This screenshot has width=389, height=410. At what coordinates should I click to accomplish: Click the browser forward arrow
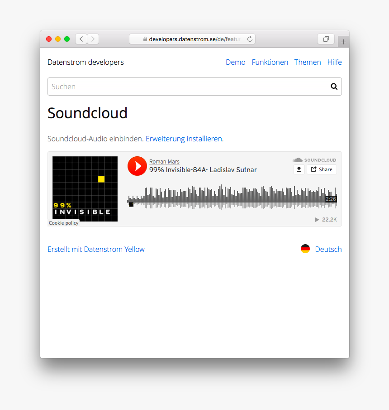pyautogui.click(x=93, y=39)
